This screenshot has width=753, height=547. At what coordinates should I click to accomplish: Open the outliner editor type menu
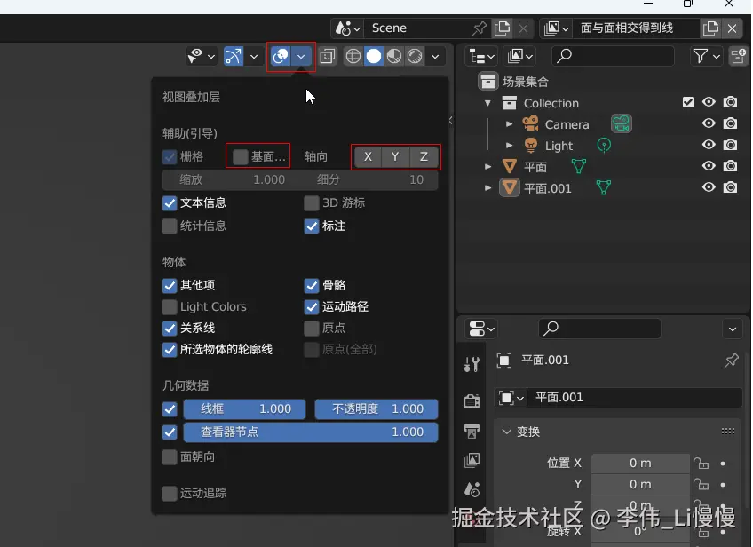(x=481, y=56)
